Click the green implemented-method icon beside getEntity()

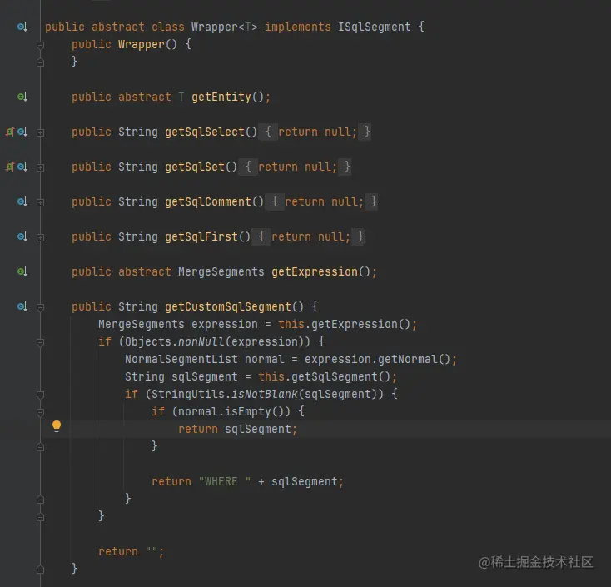click(22, 97)
